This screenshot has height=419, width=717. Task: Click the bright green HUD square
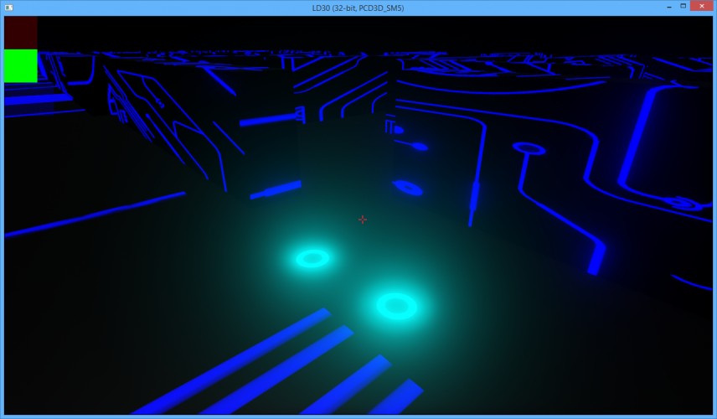pyautogui.click(x=21, y=66)
